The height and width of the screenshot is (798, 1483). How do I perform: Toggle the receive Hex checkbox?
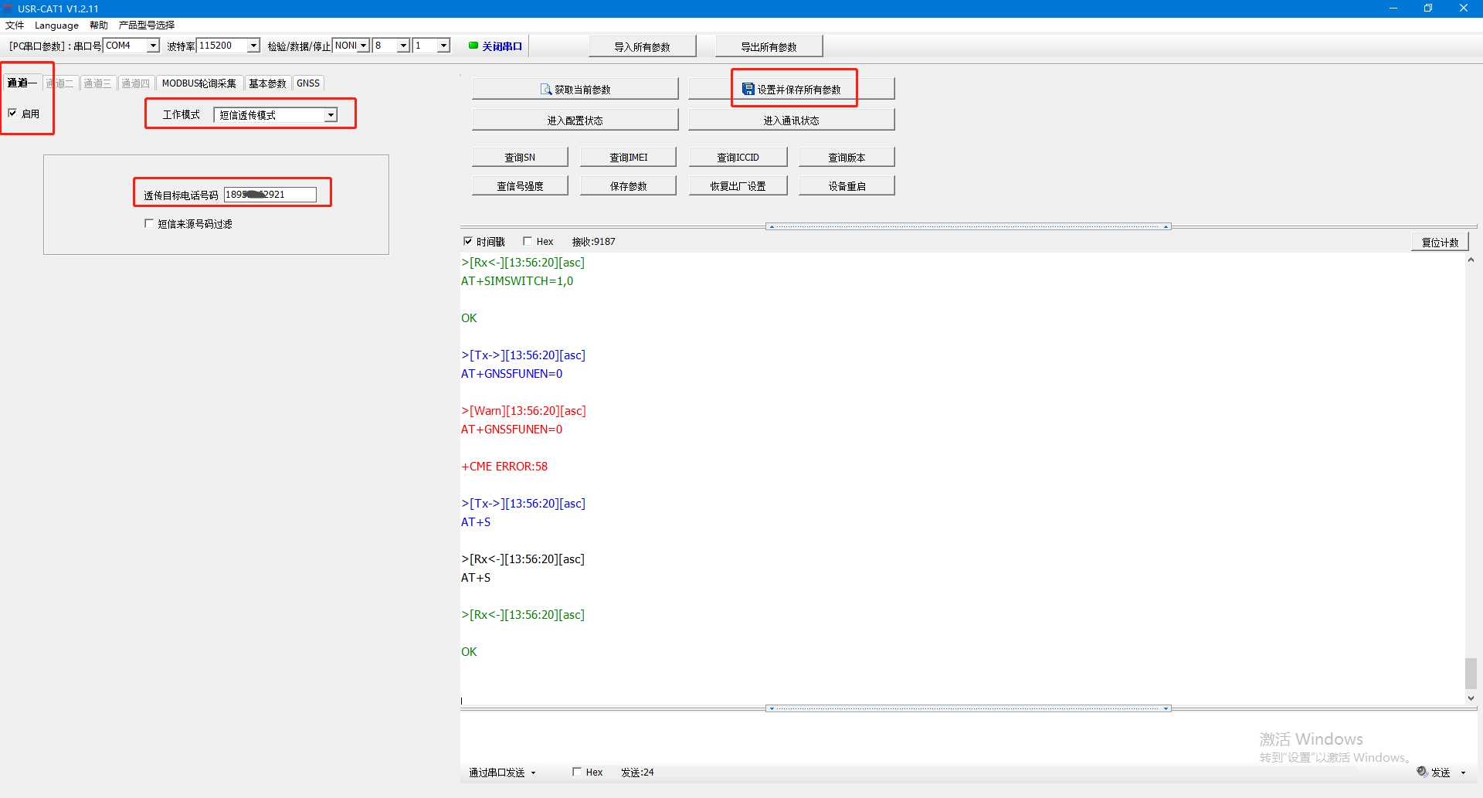tap(528, 241)
